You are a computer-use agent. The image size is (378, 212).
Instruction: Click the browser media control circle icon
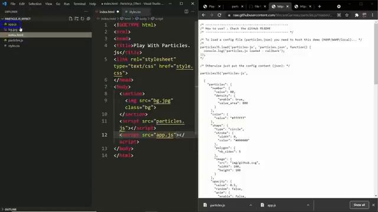(x=338, y=6)
